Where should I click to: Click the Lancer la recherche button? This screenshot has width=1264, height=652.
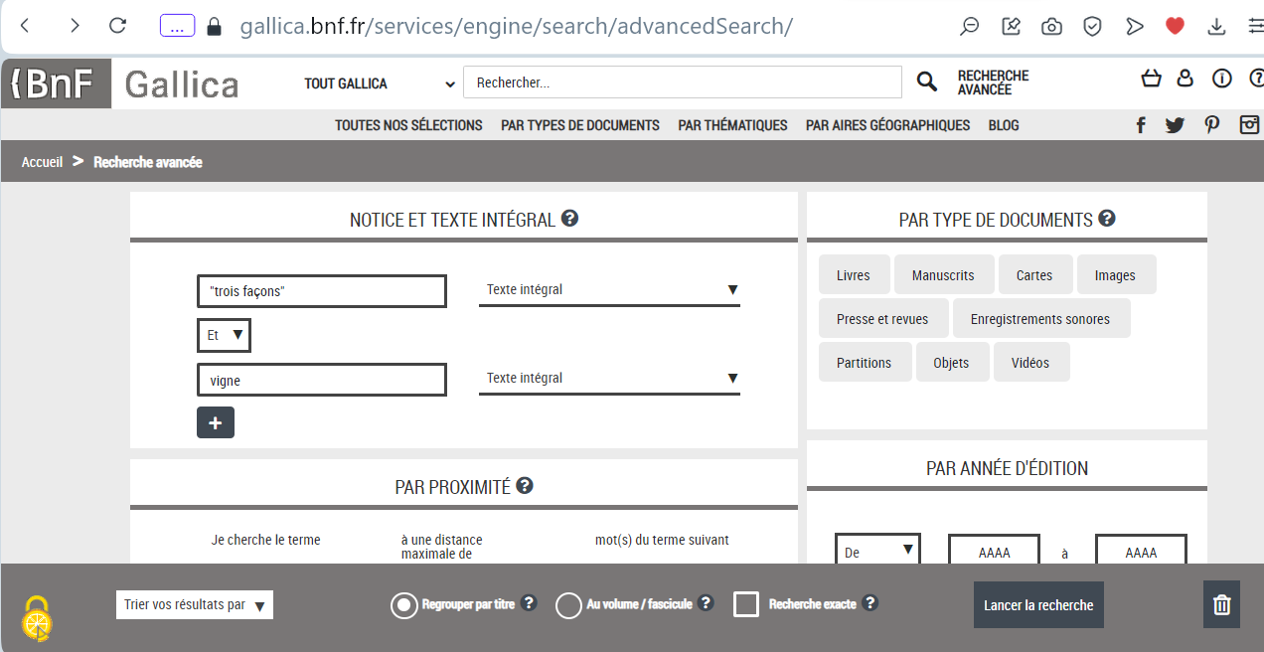click(x=1038, y=604)
